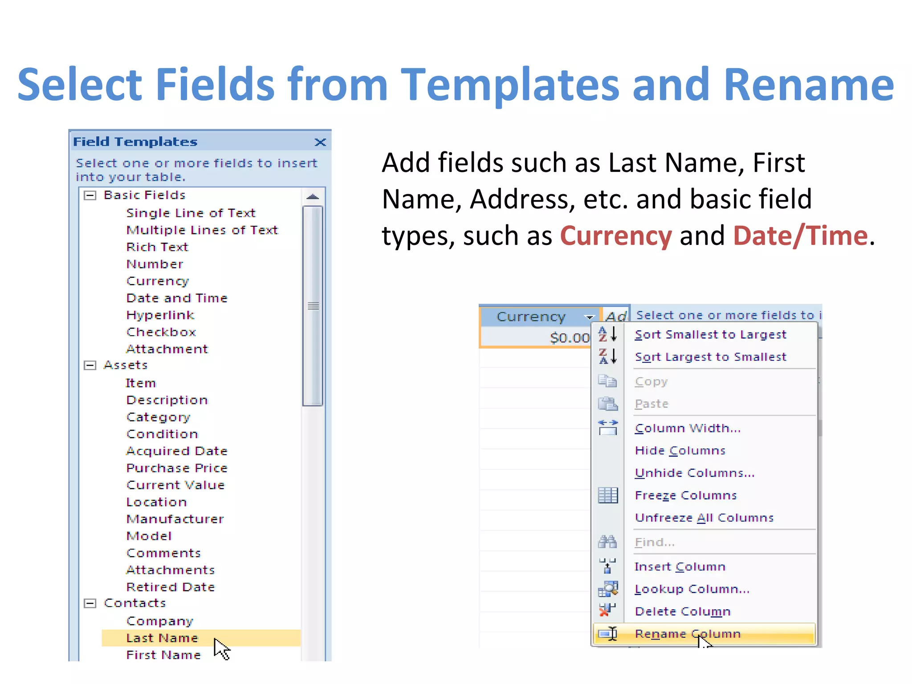The image size is (912, 684).
Task: Select Date and Time field
Action: [x=177, y=298]
